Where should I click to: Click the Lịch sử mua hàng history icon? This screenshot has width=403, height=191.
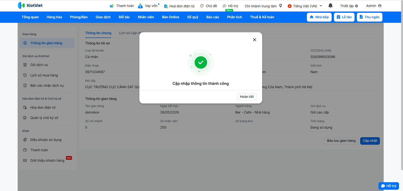coord(25,75)
